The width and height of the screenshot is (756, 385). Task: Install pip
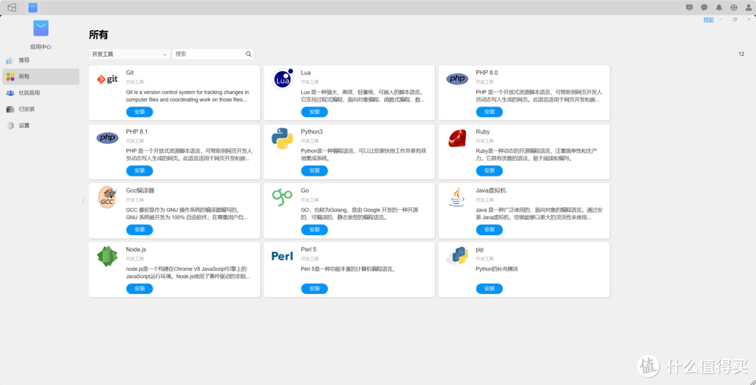click(x=489, y=288)
